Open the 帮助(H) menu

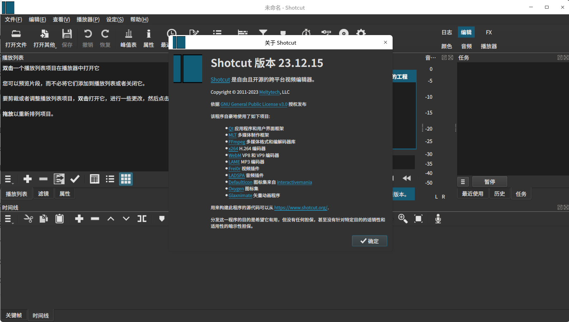click(x=139, y=19)
